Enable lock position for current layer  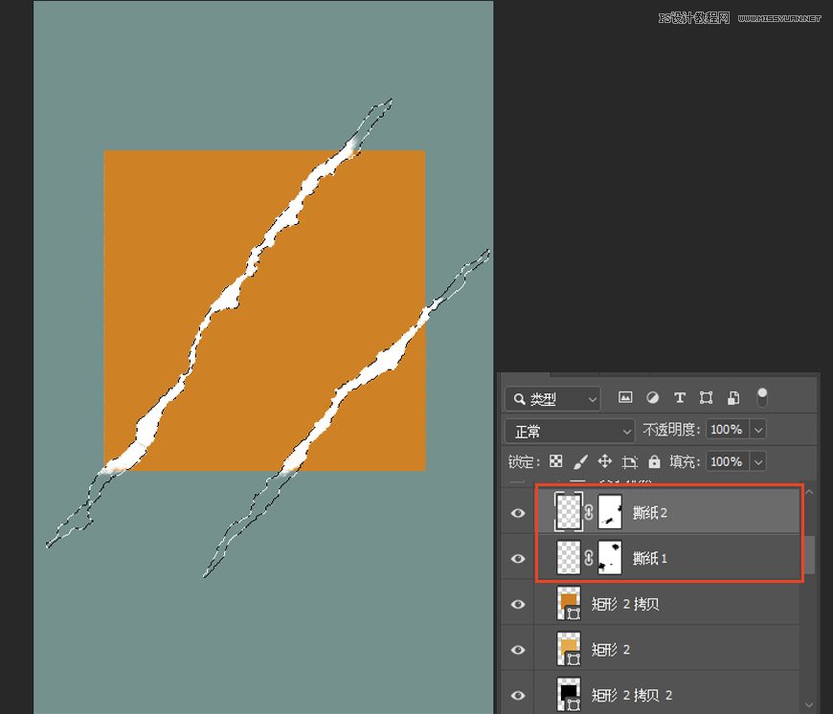pyautogui.click(x=604, y=461)
